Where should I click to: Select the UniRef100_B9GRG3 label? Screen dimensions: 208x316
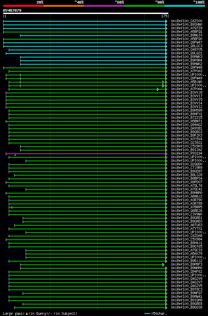(187, 132)
